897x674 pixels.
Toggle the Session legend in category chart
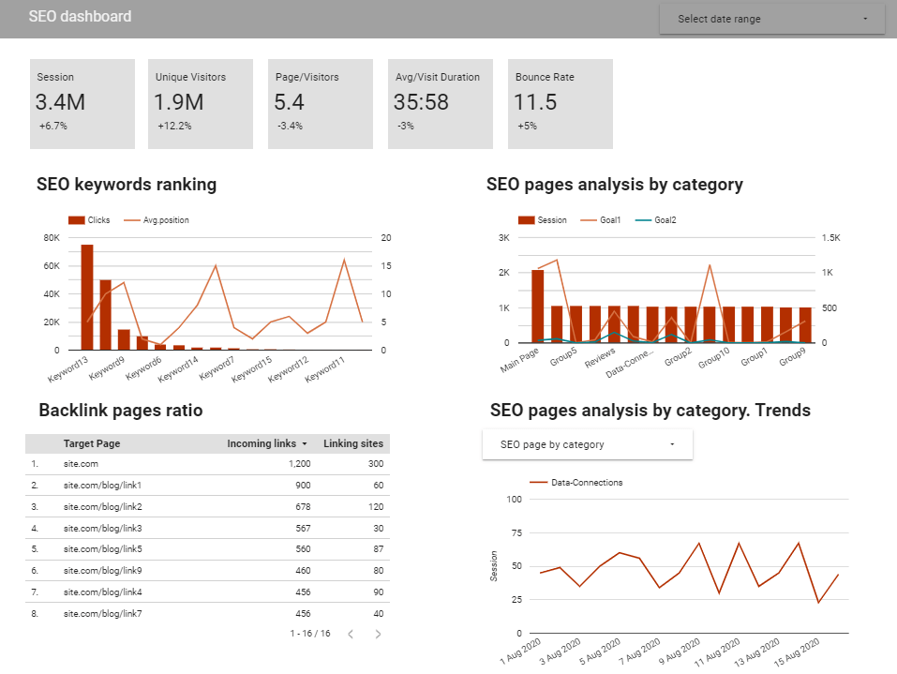pyautogui.click(x=544, y=219)
